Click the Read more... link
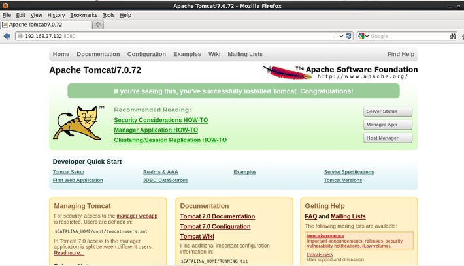 pos(69,253)
